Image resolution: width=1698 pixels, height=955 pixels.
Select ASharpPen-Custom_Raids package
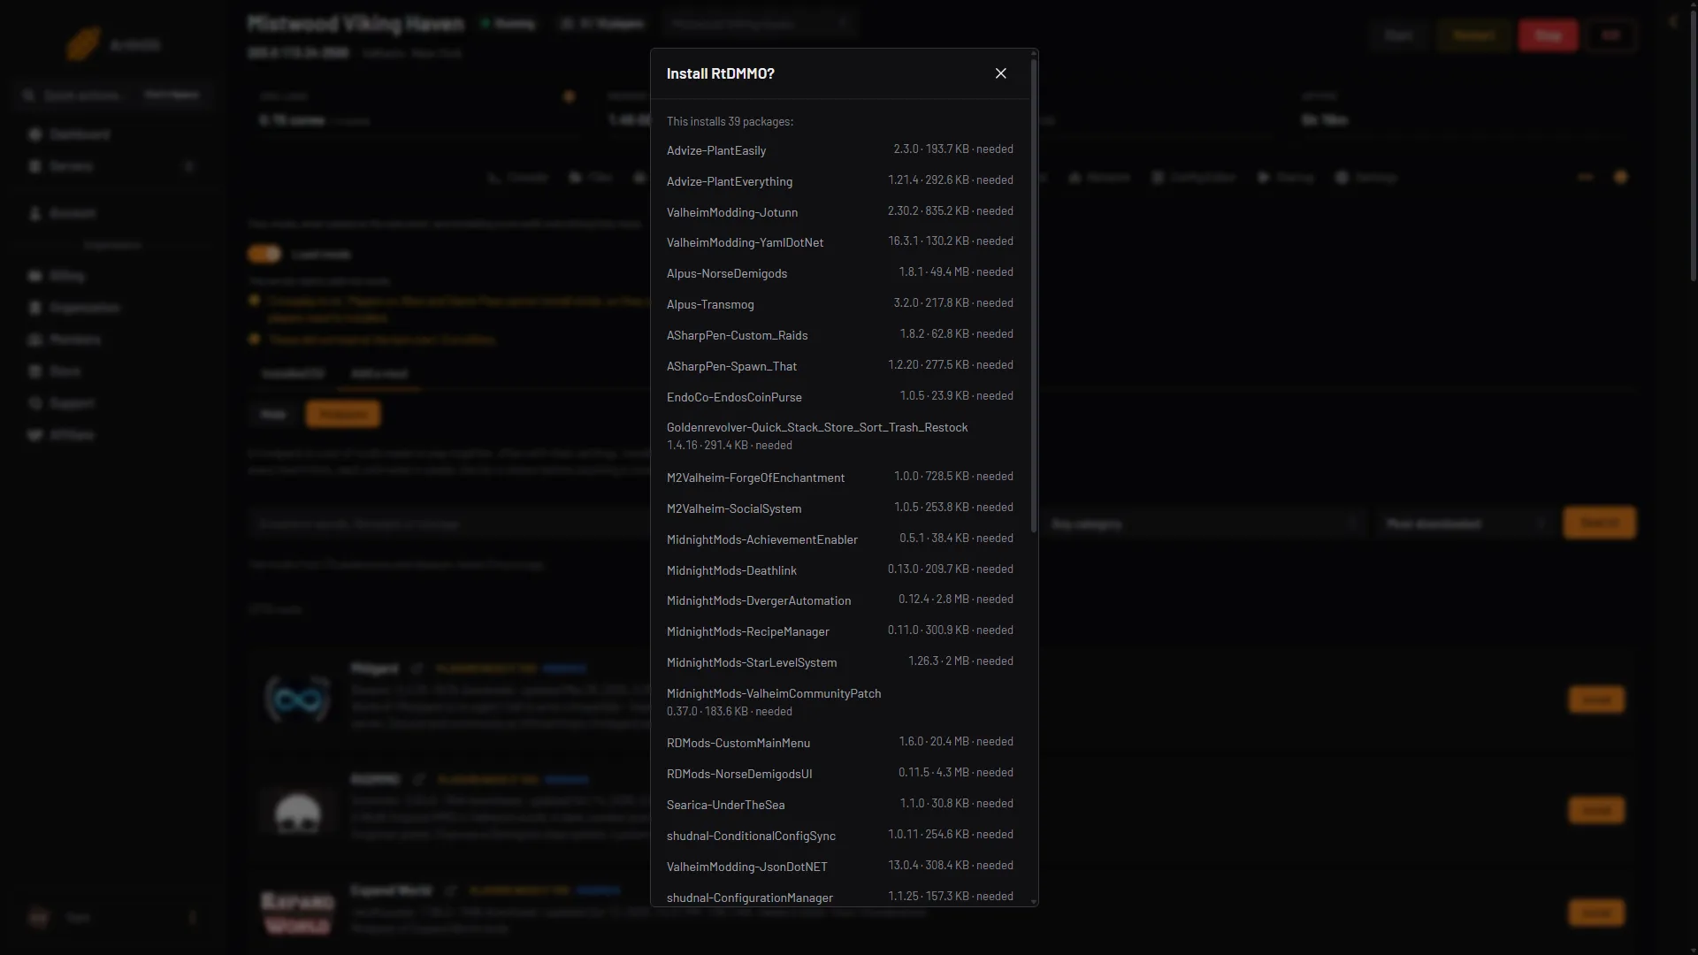[840, 335]
